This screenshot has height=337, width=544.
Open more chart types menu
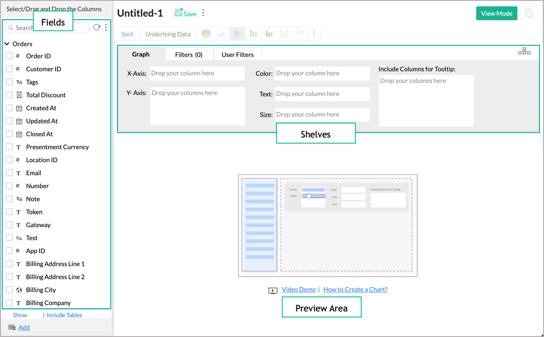click(314, 34)
